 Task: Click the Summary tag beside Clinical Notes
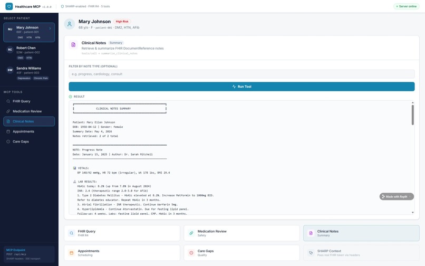pyautogui.click(x=115, y=43)
